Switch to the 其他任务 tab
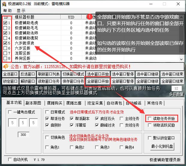186x166 pixels. pos(155,103)
